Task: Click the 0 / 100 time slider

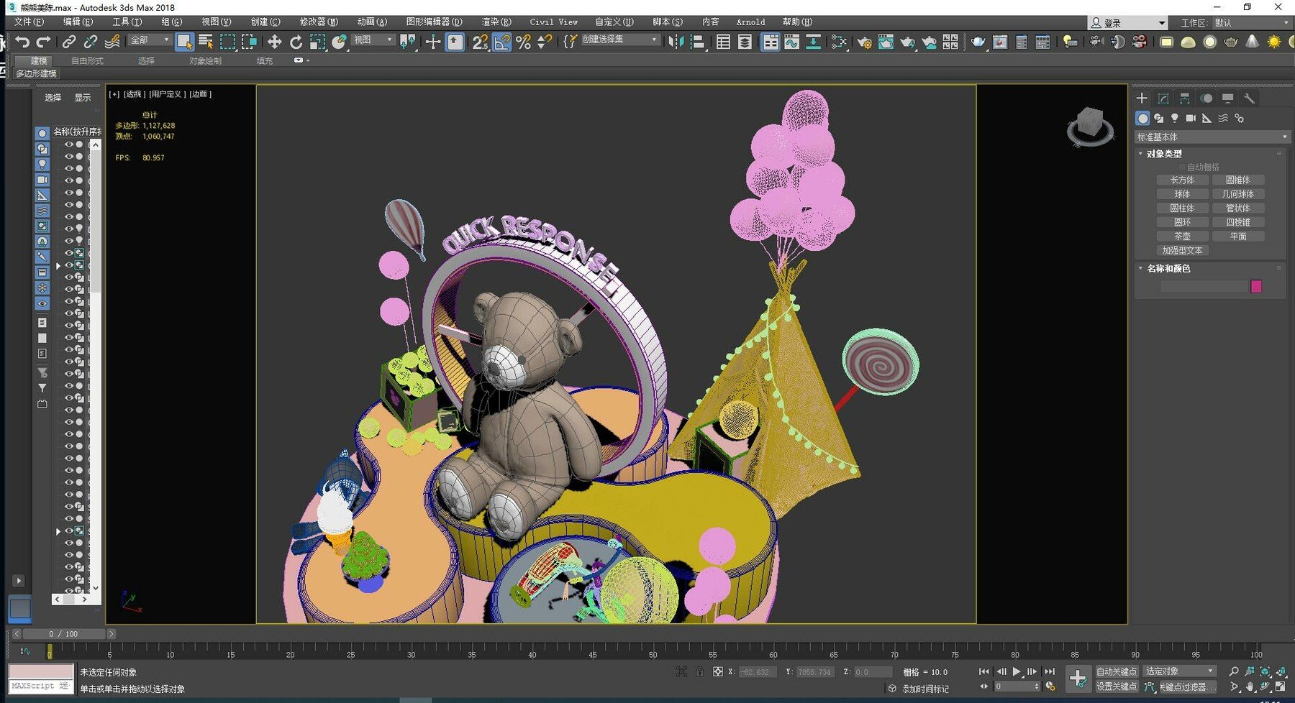Action: pos(63,634)
